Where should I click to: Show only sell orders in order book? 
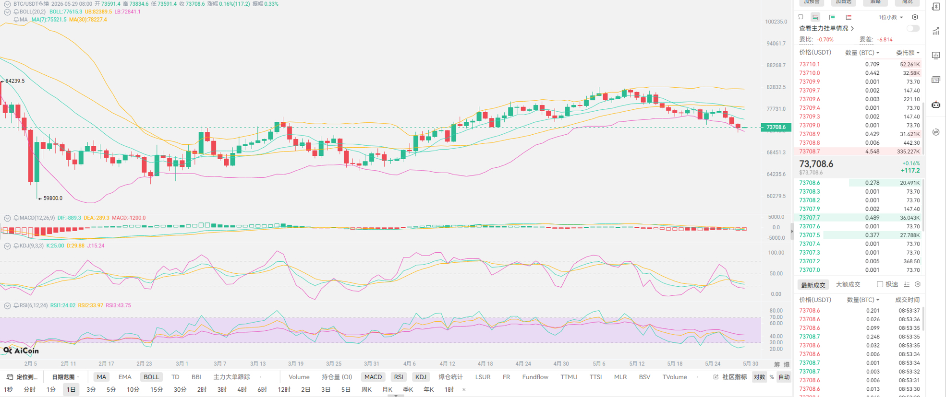(849, 17)
